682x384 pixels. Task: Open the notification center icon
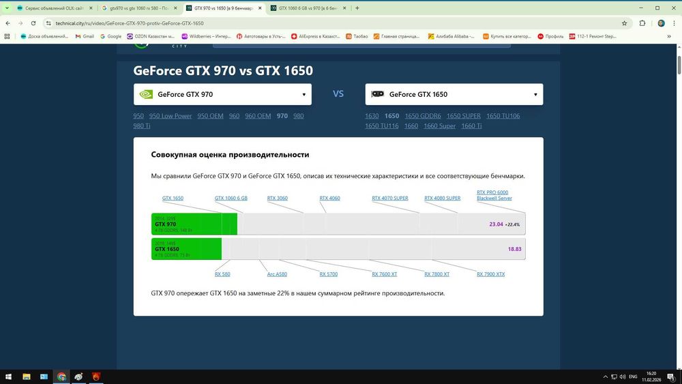coord(670,376)
